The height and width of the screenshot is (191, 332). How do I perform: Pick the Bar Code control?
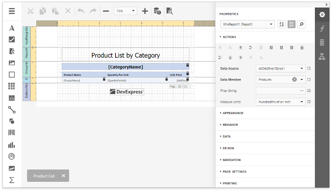click(12, 133)
